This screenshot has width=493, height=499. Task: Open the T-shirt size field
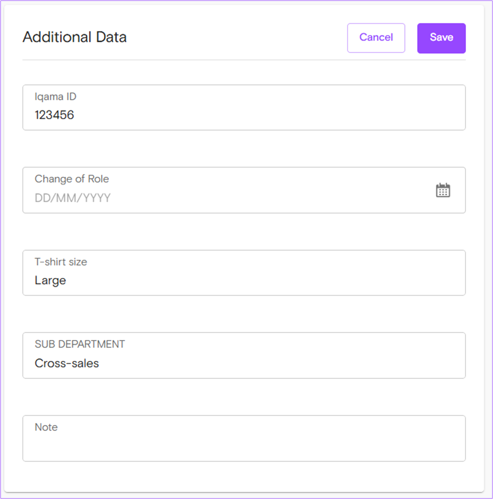tap(244, 273)
